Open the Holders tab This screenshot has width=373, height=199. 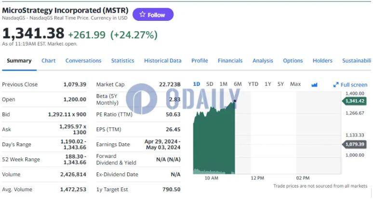pos(322,61)
